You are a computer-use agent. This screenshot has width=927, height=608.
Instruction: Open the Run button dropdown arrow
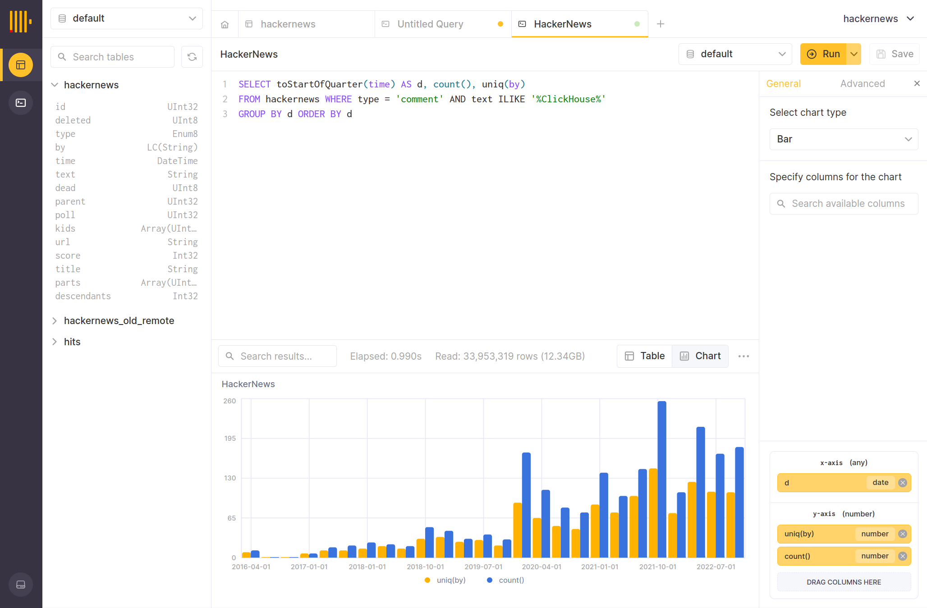point(854,54)
